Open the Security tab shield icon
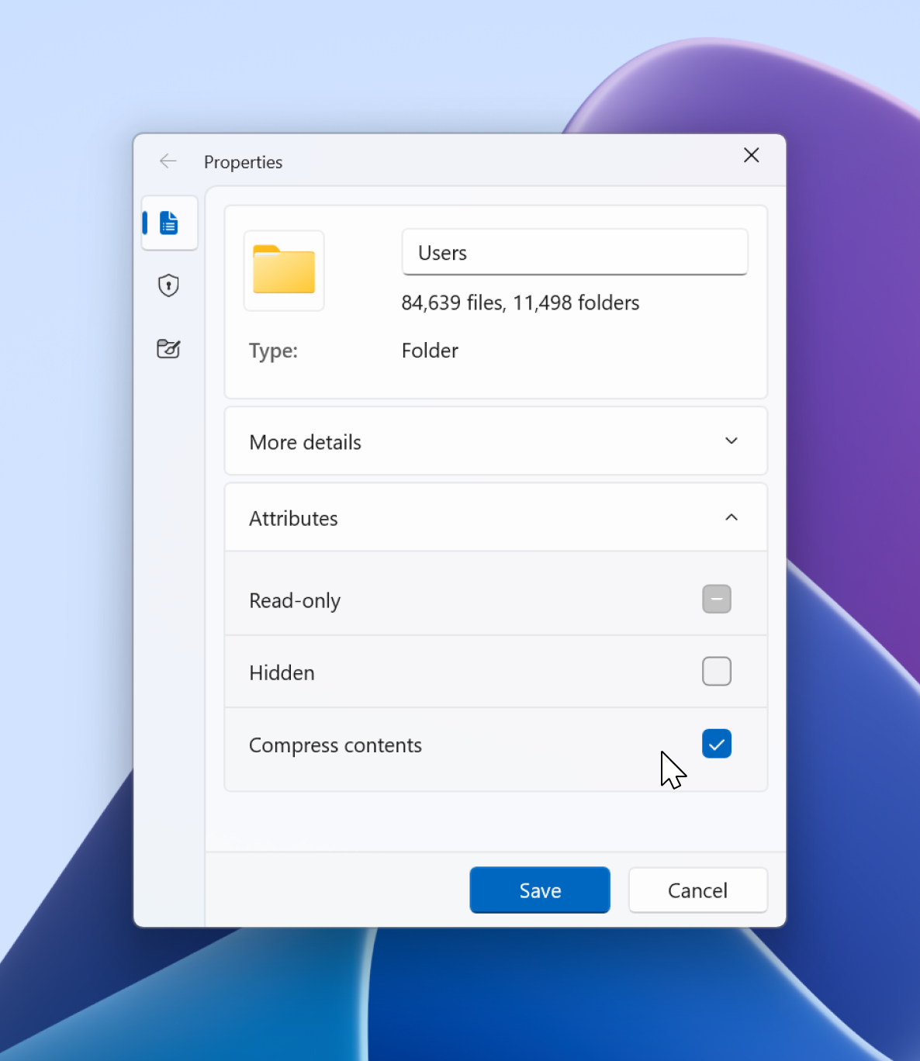This screenshot has width=920, height=1061. 168,285
